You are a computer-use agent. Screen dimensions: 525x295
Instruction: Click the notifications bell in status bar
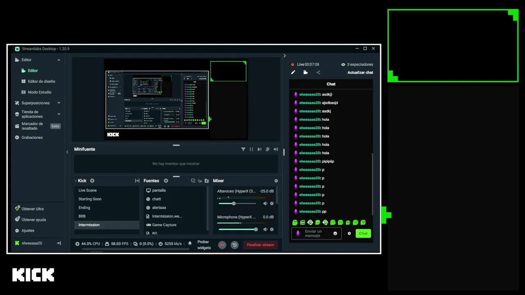[x=190, y=243]
